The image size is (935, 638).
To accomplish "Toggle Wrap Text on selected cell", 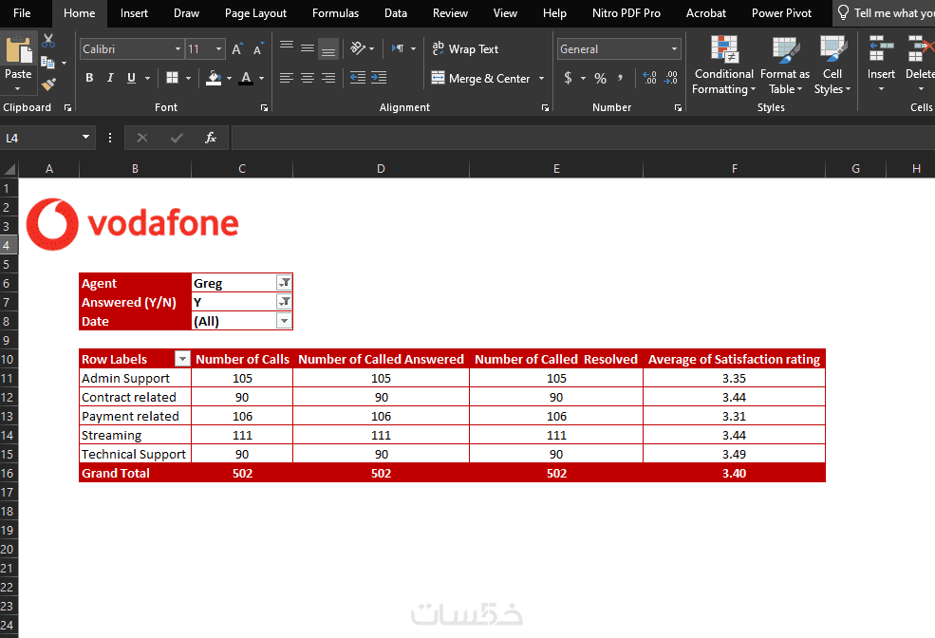I will (x=465, y=48).
